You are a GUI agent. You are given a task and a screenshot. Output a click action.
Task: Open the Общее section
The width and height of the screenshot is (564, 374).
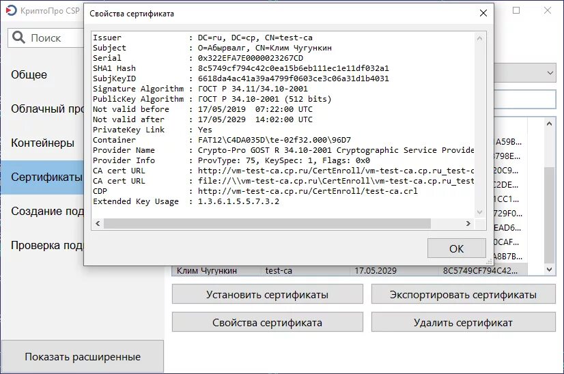tap(42, 74)
